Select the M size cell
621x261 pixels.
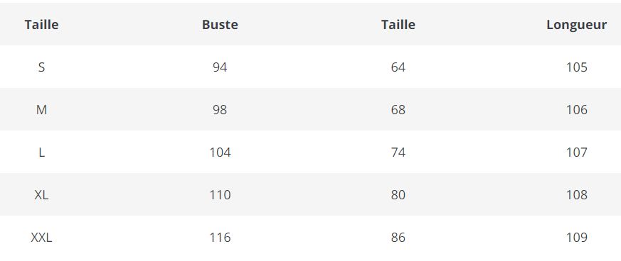click(x=41, y=110)
